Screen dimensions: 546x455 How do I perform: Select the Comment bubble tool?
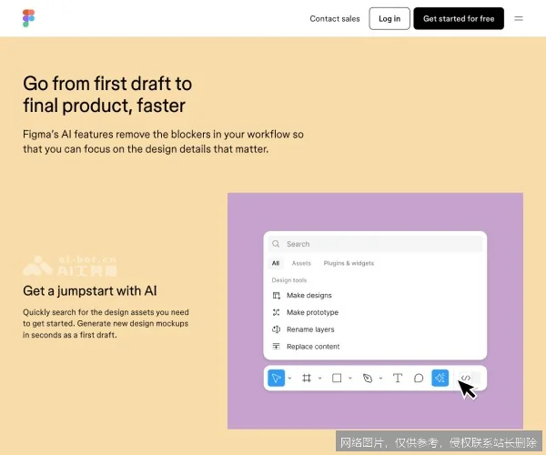click(419, 378)
